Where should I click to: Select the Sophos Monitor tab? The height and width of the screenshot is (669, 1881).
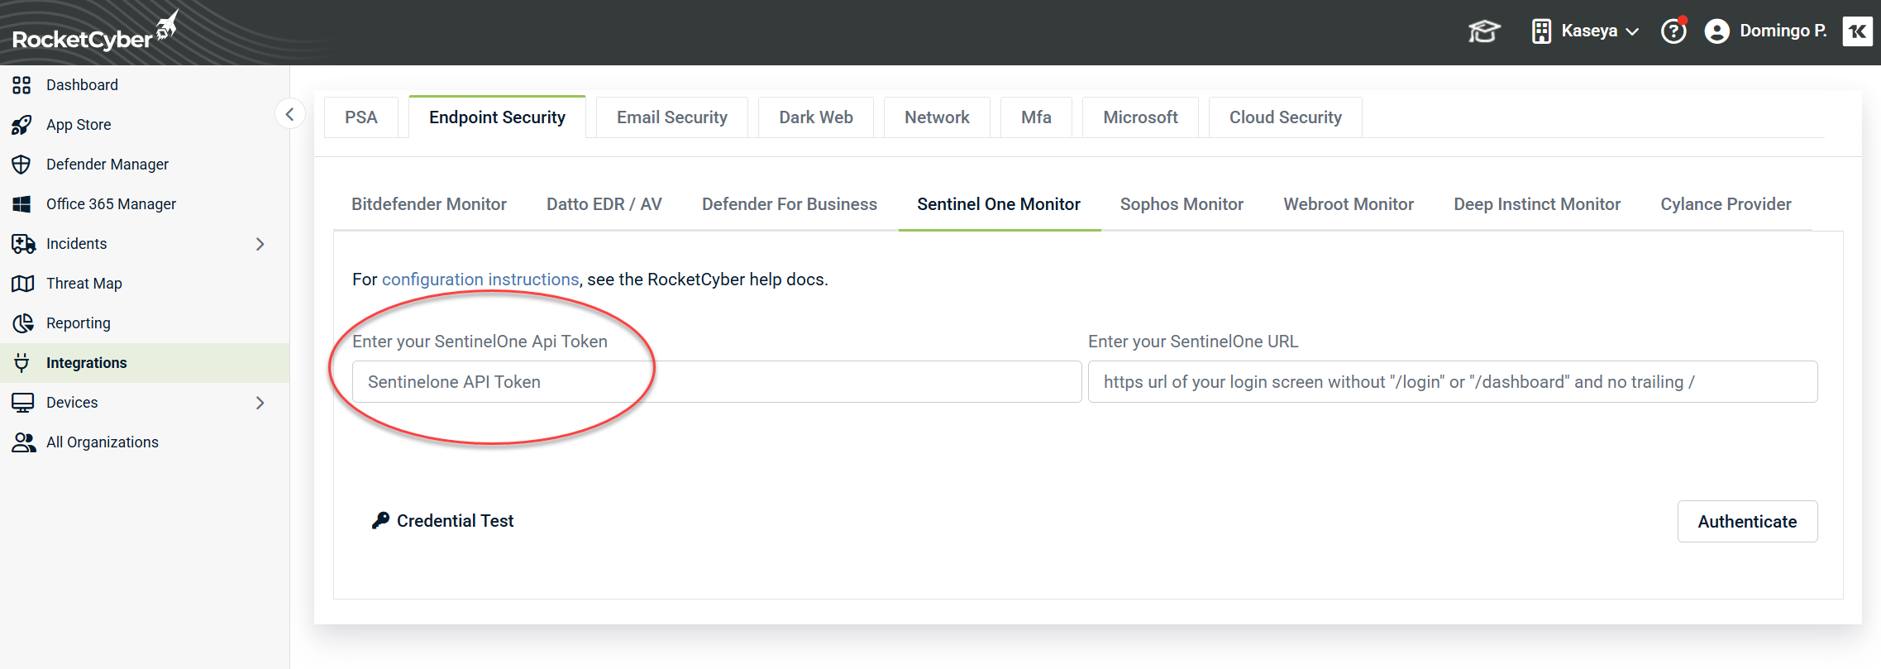1182,204
